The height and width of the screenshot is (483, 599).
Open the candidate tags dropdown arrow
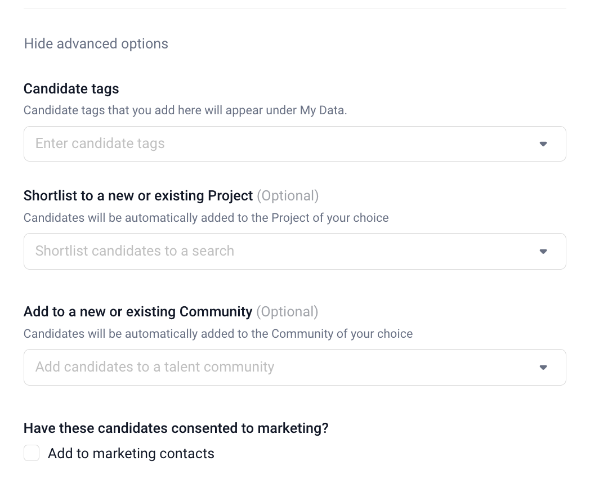(x=543, y=144)
